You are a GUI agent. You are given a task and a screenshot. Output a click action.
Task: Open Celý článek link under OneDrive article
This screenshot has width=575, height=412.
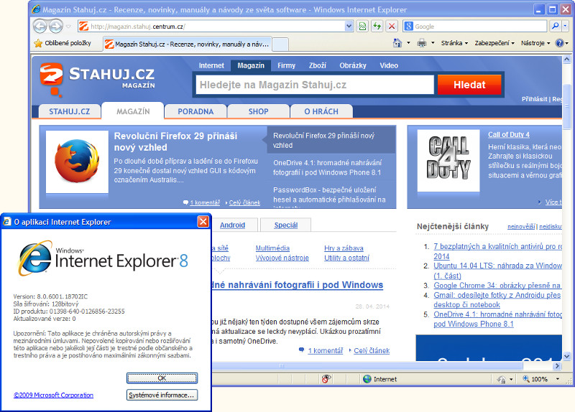(x=372, y=350)
